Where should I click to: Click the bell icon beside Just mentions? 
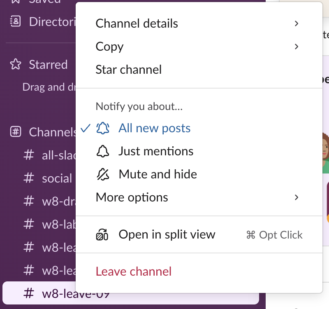103,151
